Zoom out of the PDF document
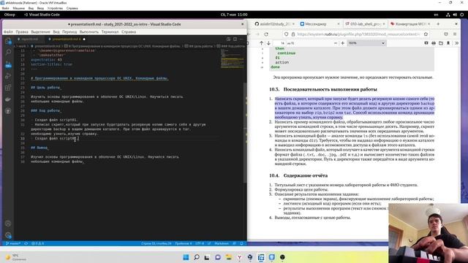468x263 pixels. [335, 43]
